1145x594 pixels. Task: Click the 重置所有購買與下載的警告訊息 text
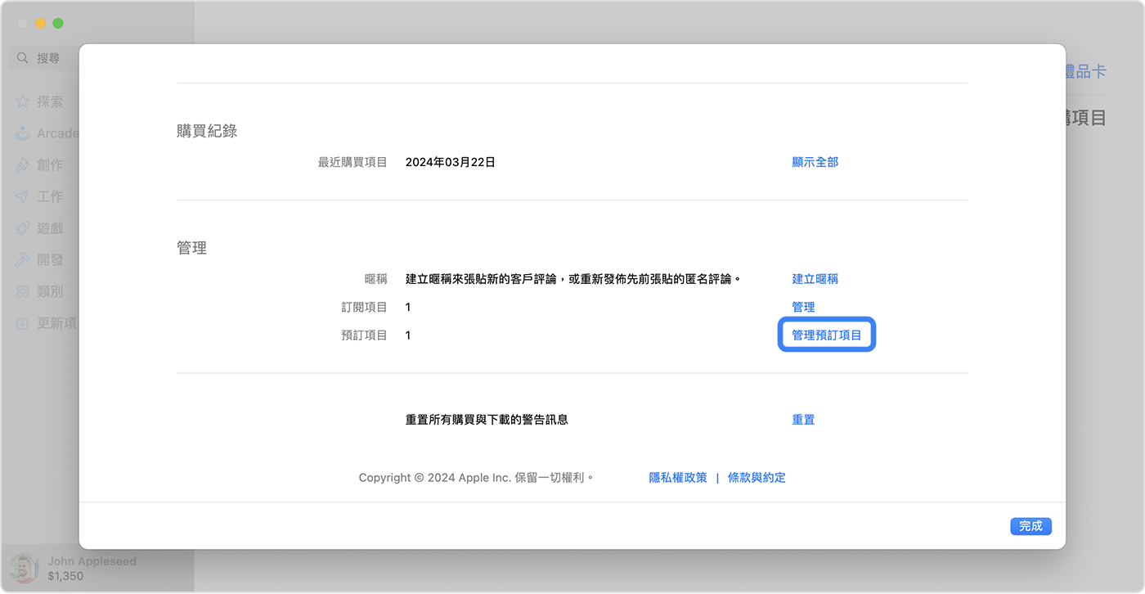487,420
